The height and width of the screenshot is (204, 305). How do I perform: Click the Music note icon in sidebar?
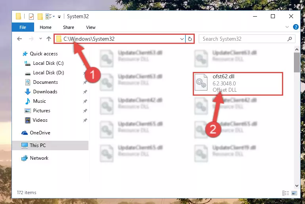28,101
